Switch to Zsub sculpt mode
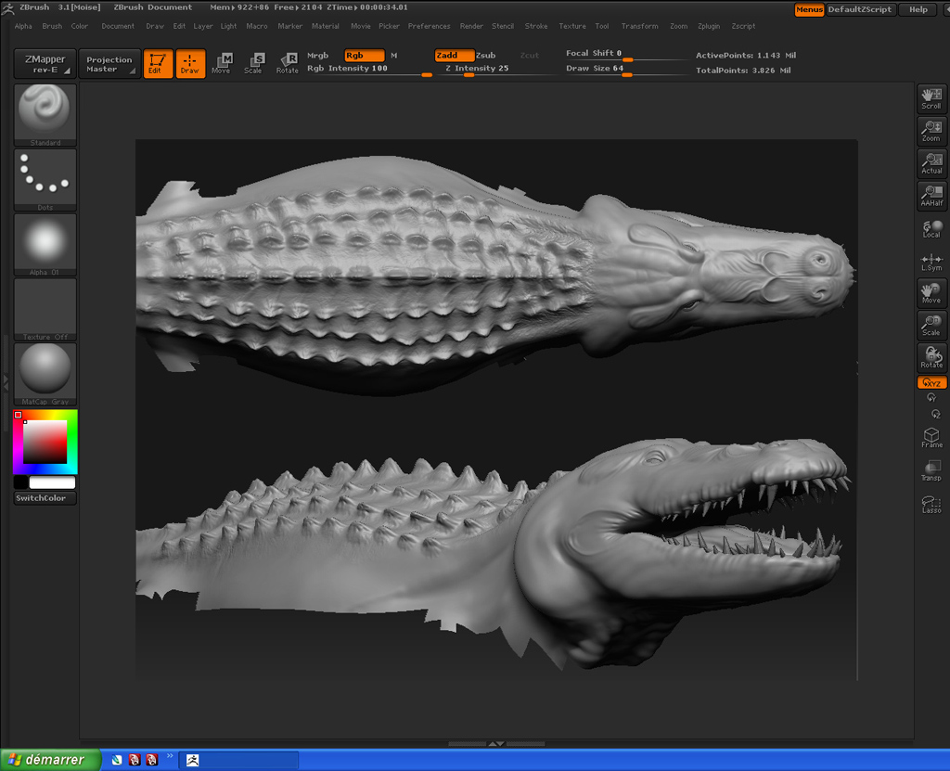 click(486, 55)
